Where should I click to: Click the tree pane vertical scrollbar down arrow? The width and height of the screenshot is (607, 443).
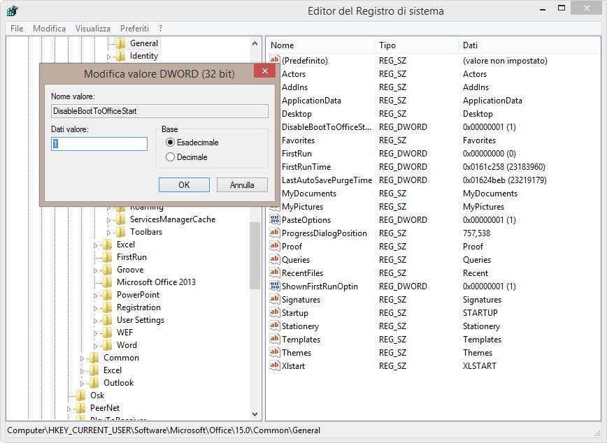pyautogui.click(x=255, y=414)
